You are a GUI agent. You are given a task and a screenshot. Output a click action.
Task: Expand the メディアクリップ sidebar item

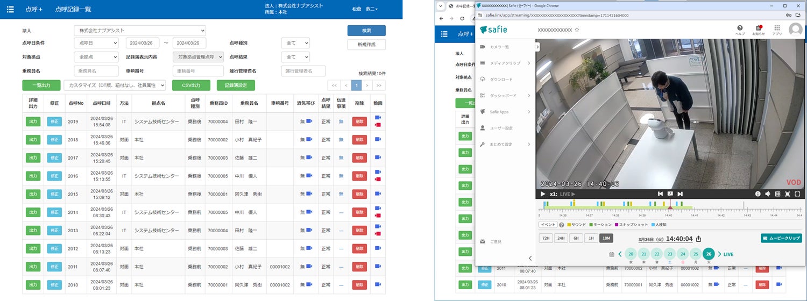point(505,63)
